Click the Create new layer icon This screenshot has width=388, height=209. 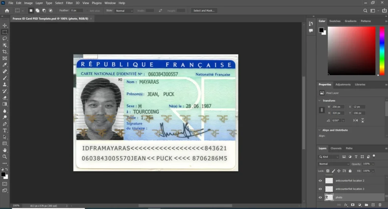373,205
